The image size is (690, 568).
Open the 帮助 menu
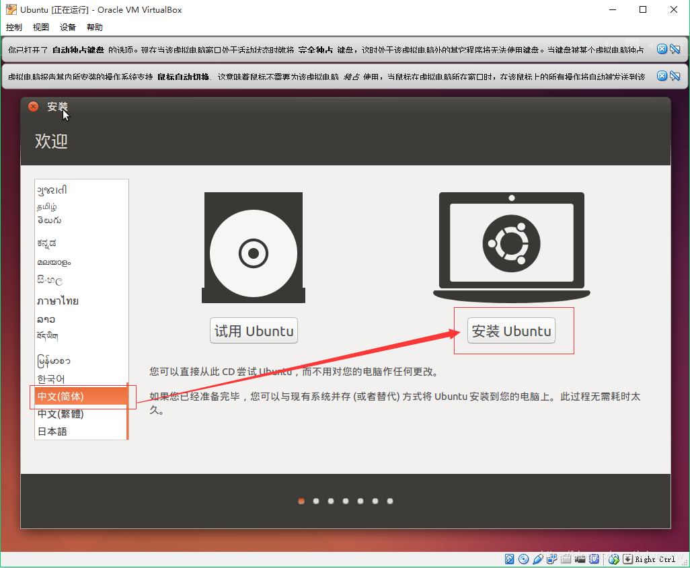(x=95, y=28)
